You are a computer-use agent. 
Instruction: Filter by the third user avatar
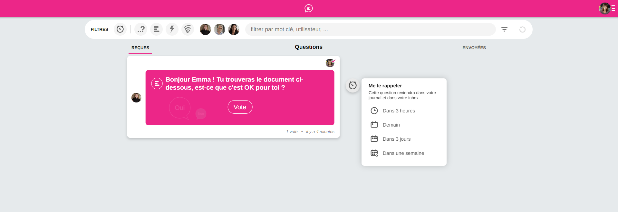click(234, 29)
